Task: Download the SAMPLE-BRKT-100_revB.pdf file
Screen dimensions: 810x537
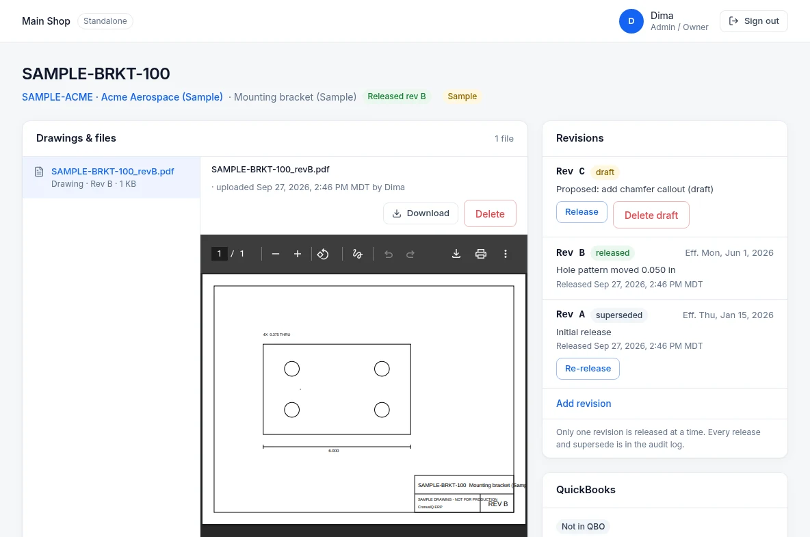Action: [x=421, y=213]
